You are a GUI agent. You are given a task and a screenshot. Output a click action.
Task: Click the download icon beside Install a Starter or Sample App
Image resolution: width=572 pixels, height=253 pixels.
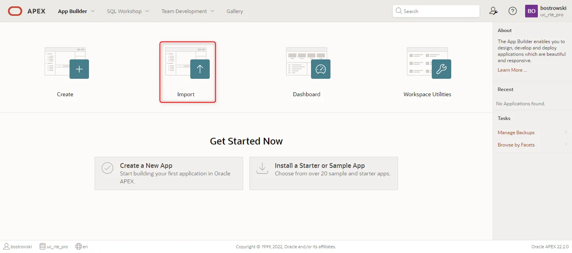[x=262, y=168]
